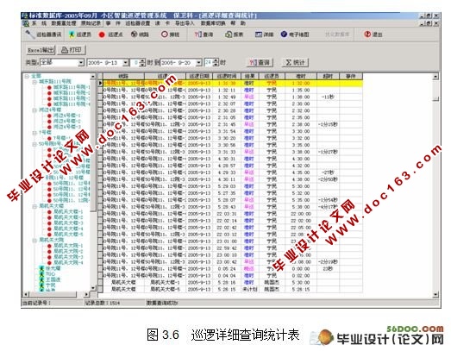Click the tree's horizontal scrollbar right arrow
Image resolution: width=451 pixels, height=351 pixels.
[86, 295]
